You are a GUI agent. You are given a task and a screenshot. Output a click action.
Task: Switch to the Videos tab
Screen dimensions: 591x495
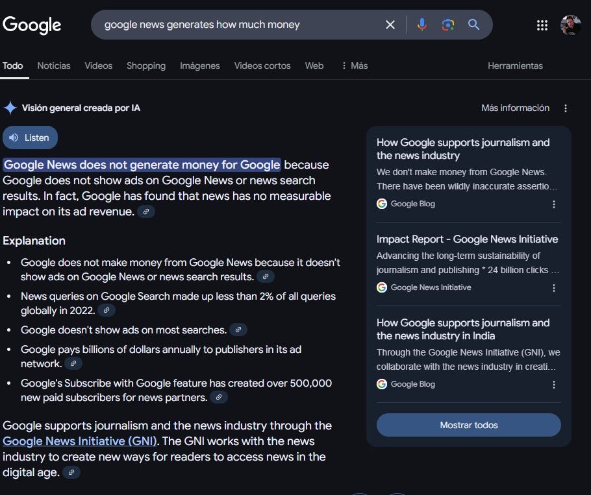pyautogui.click(x=98, y=66)
